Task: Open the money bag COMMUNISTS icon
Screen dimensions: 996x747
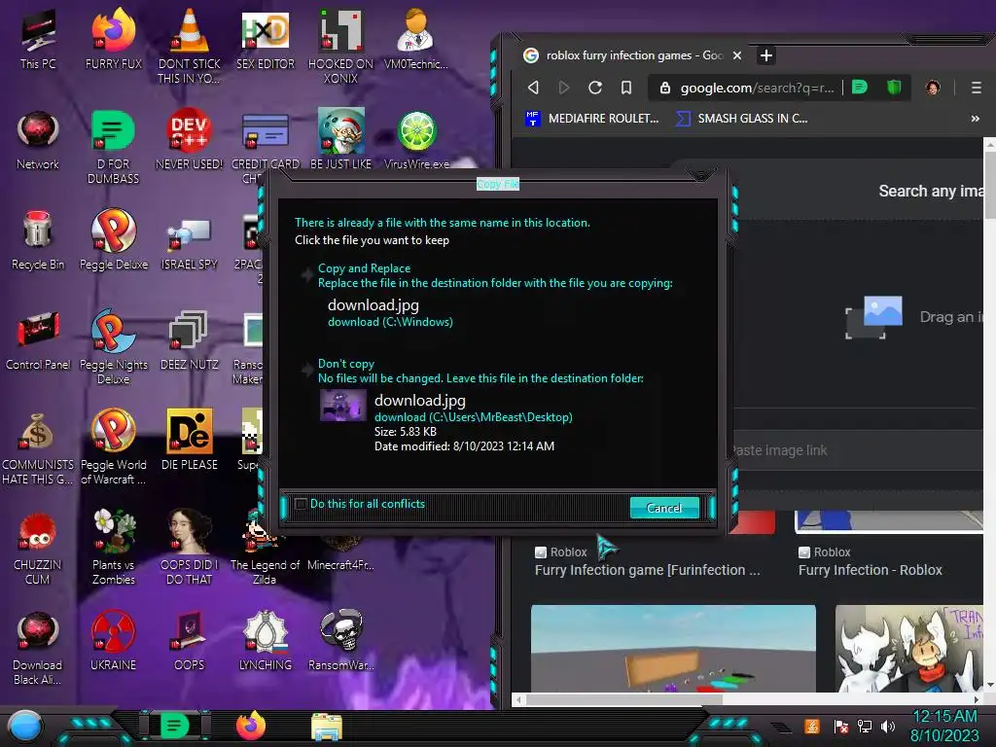Action: 38,447
